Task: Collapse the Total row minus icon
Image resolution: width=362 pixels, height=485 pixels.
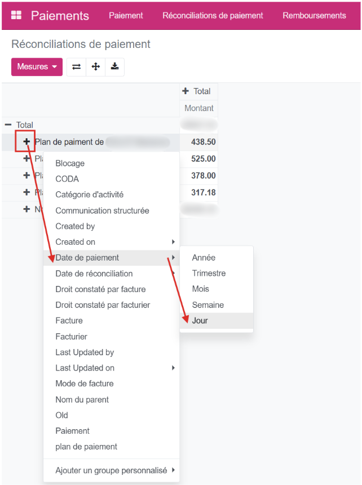Action: [8, 125]
